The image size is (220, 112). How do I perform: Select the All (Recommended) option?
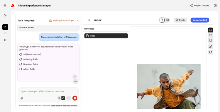[x=30, y=55]
